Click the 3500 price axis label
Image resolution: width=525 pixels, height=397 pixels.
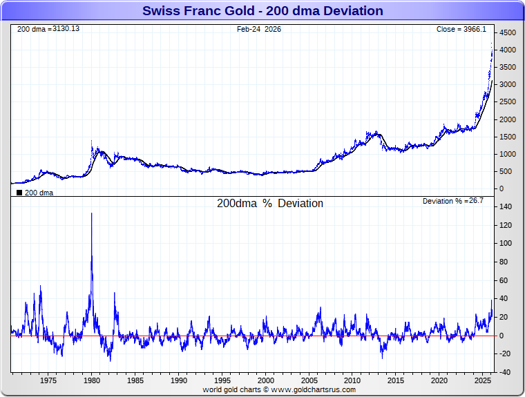[x=508, y=67]
